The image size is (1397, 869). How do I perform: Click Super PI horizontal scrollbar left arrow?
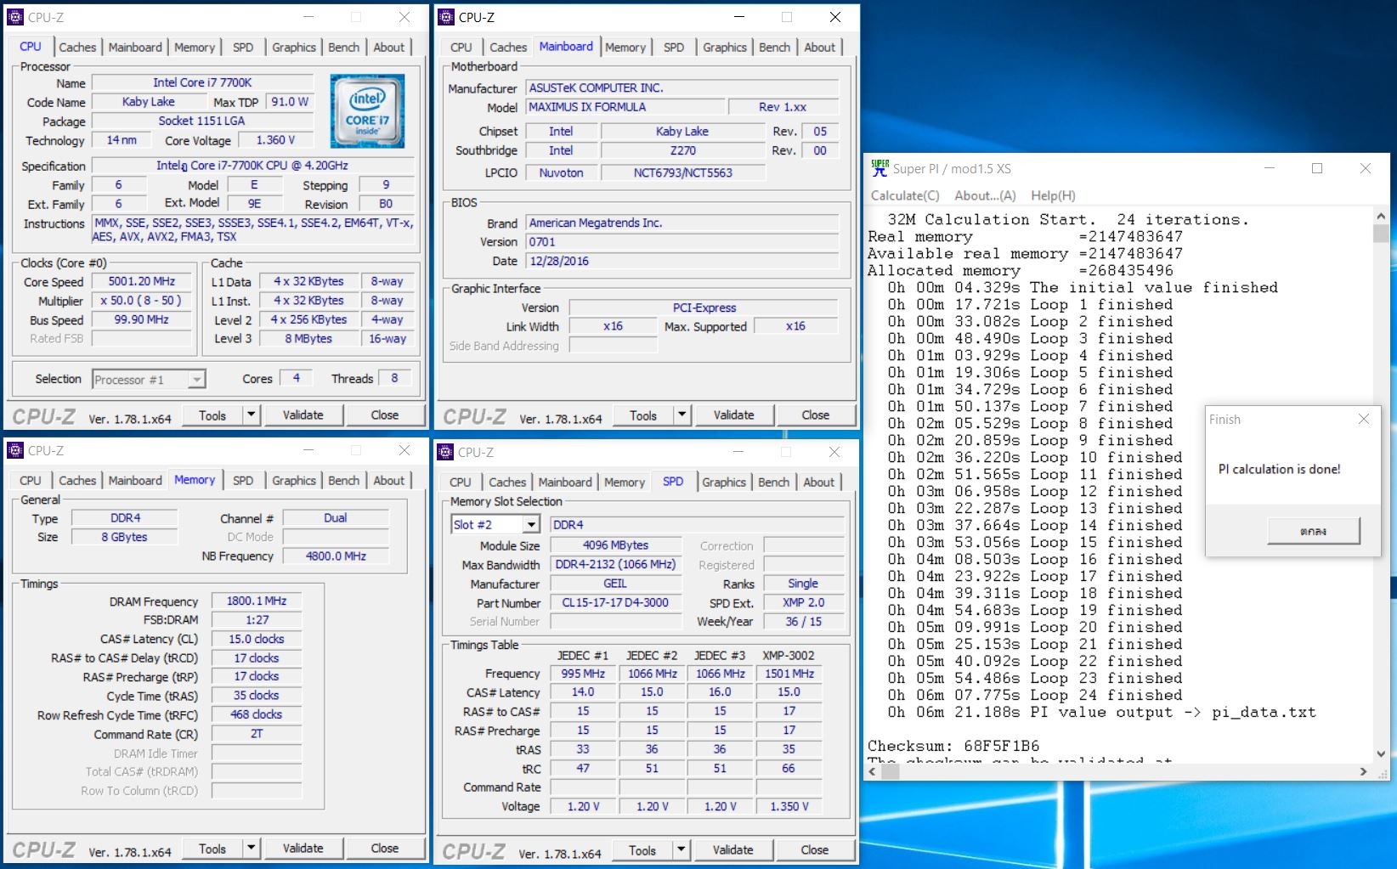873,771
